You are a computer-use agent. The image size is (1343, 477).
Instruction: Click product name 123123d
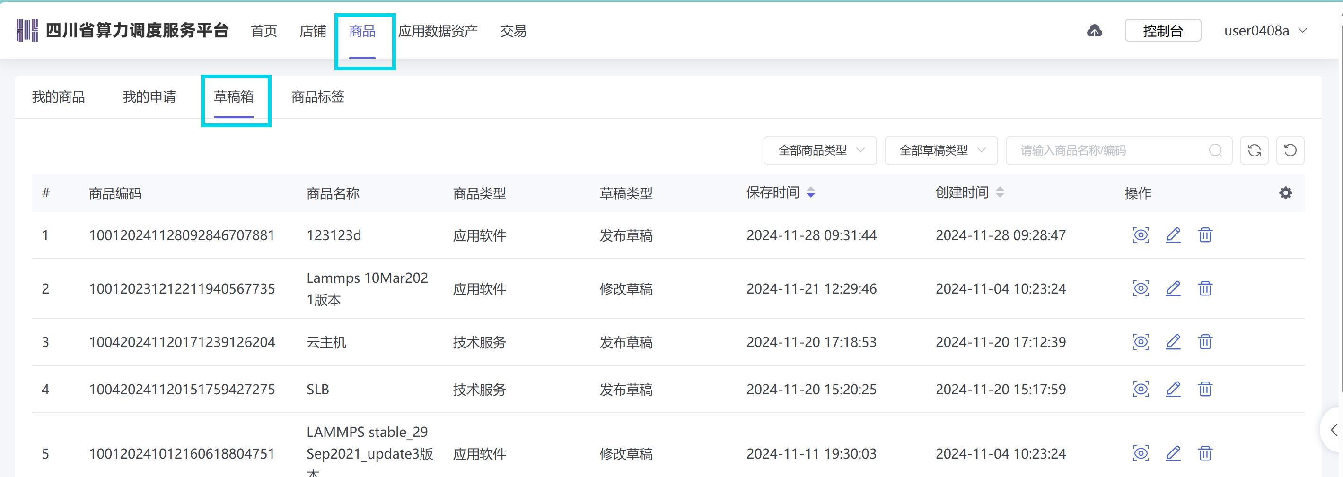tap(334, 235)
